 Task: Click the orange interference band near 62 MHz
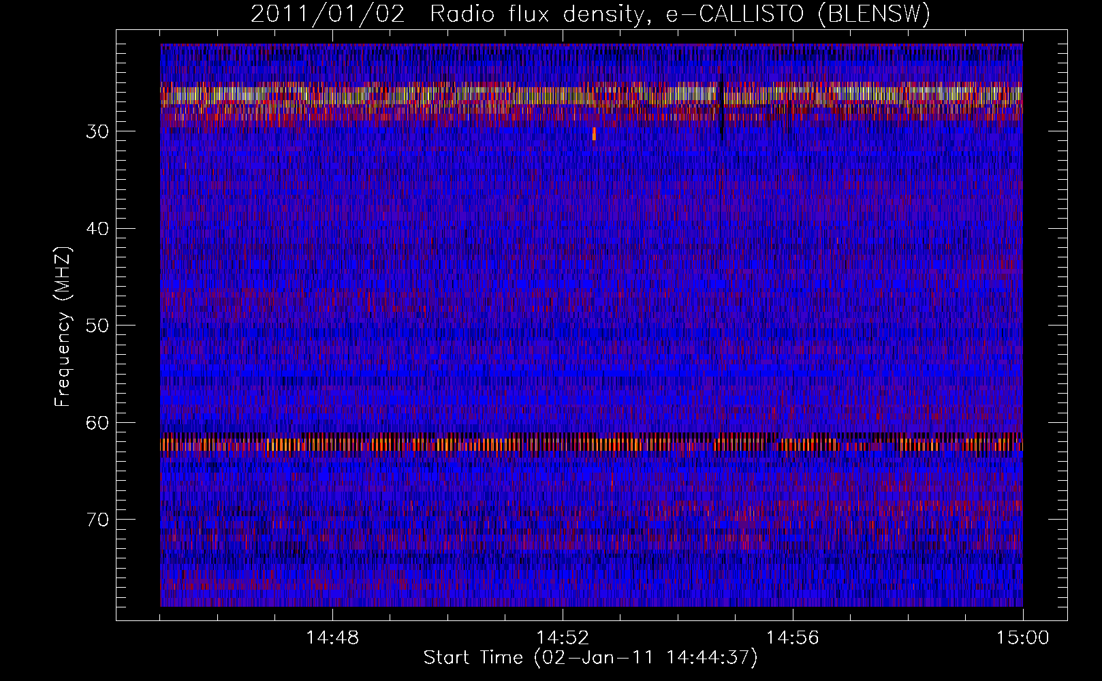click(591, 445)
